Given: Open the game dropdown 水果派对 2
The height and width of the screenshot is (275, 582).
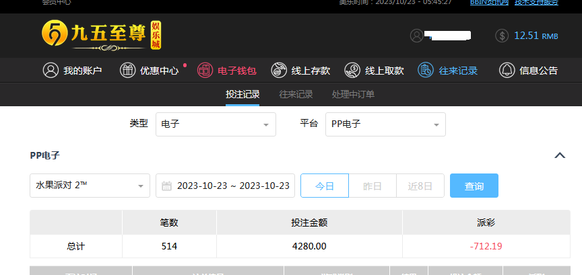Looking at the screenshot, I should pyautogui.click(x=90, y=186).
